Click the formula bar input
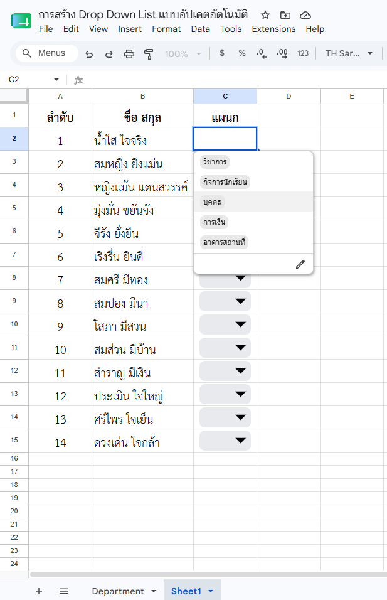The height and width of the screenshot is (600, 387). coord(235,80)
